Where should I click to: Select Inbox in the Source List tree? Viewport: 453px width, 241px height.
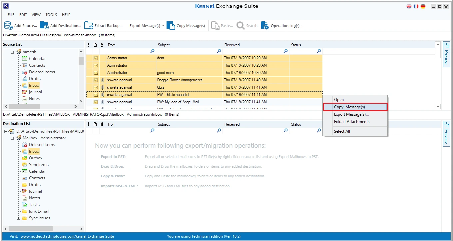[34, 85]
